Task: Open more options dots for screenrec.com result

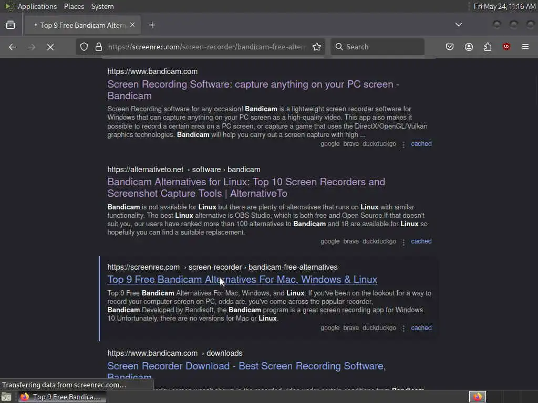Action: tap(403, 328)
